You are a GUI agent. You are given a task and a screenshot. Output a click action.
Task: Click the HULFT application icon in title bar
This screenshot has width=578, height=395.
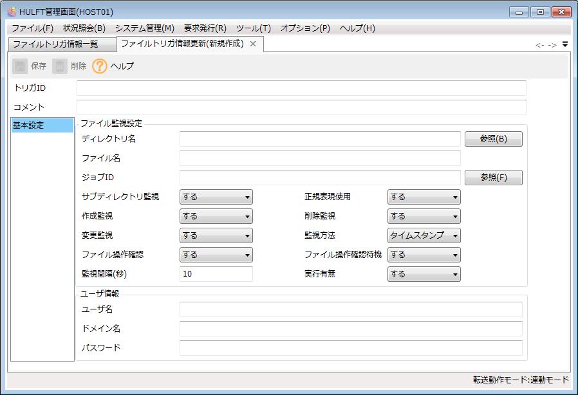(12, 12)
